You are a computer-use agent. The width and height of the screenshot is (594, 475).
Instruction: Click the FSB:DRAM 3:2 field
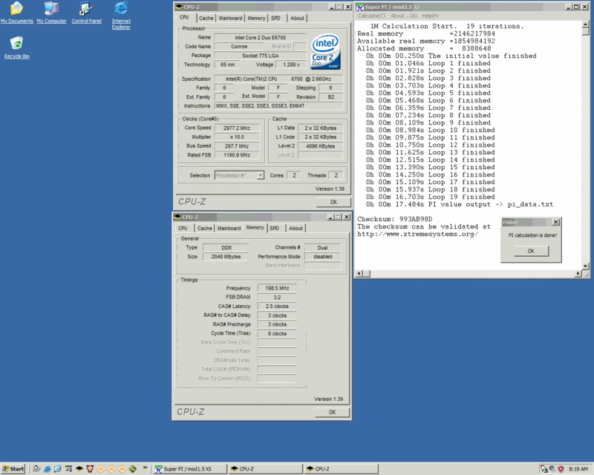click(x=277, y=298)
